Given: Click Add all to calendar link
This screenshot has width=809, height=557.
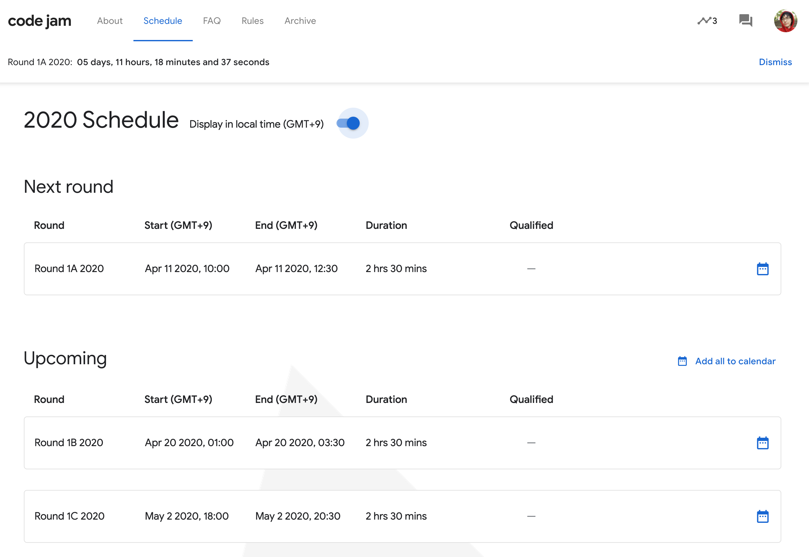Looking at the screenshot, I should click(735, 361).
